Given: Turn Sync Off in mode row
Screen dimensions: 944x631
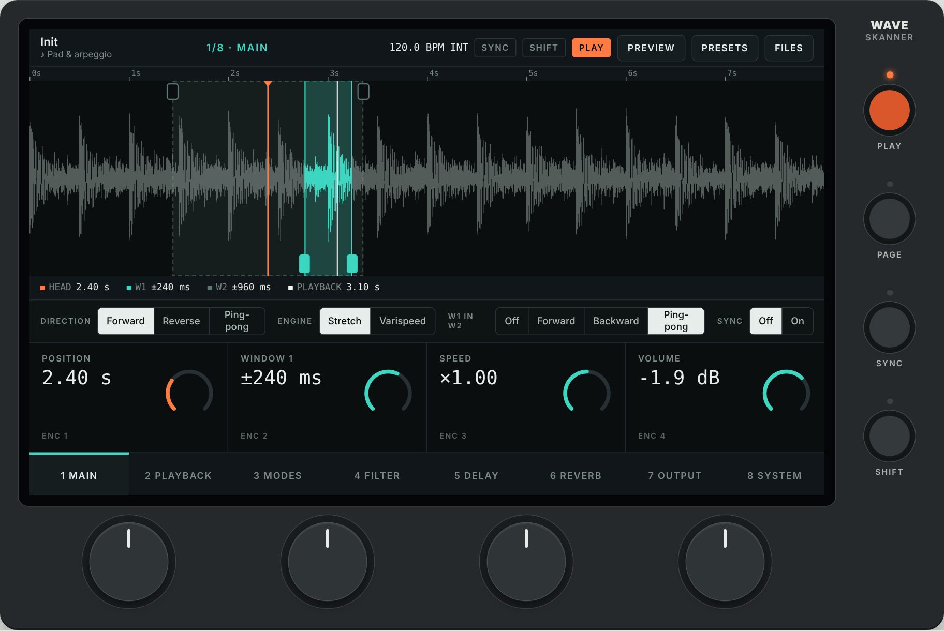Looking at the screenshot, I should click(x=765, y=321).
